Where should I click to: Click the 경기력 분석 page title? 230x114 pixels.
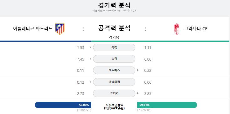pyautogui.click(x=114, y=5)
